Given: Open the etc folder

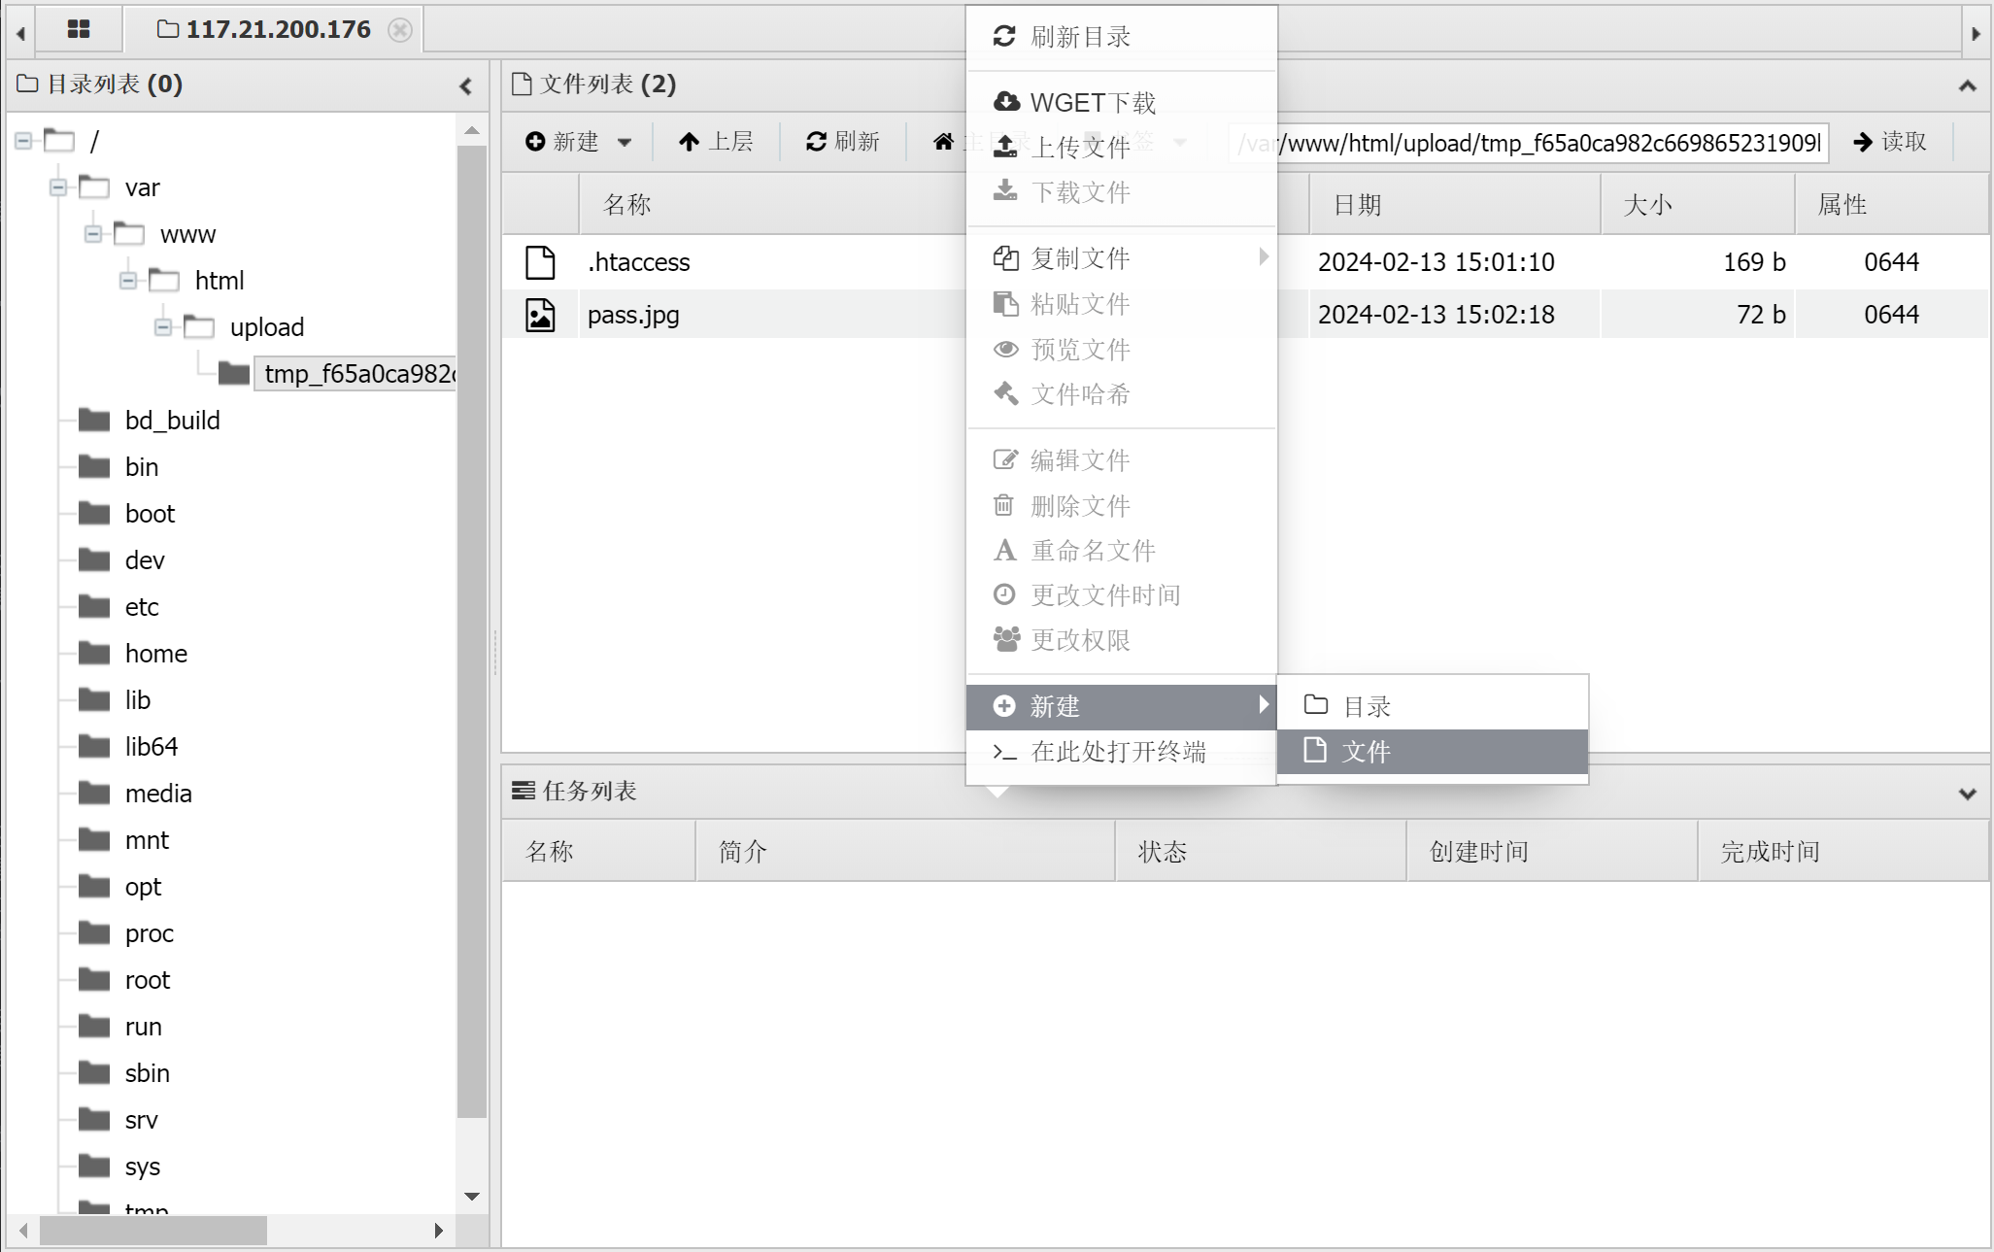Looking at the screenshot, I should [x=142, y=607].
